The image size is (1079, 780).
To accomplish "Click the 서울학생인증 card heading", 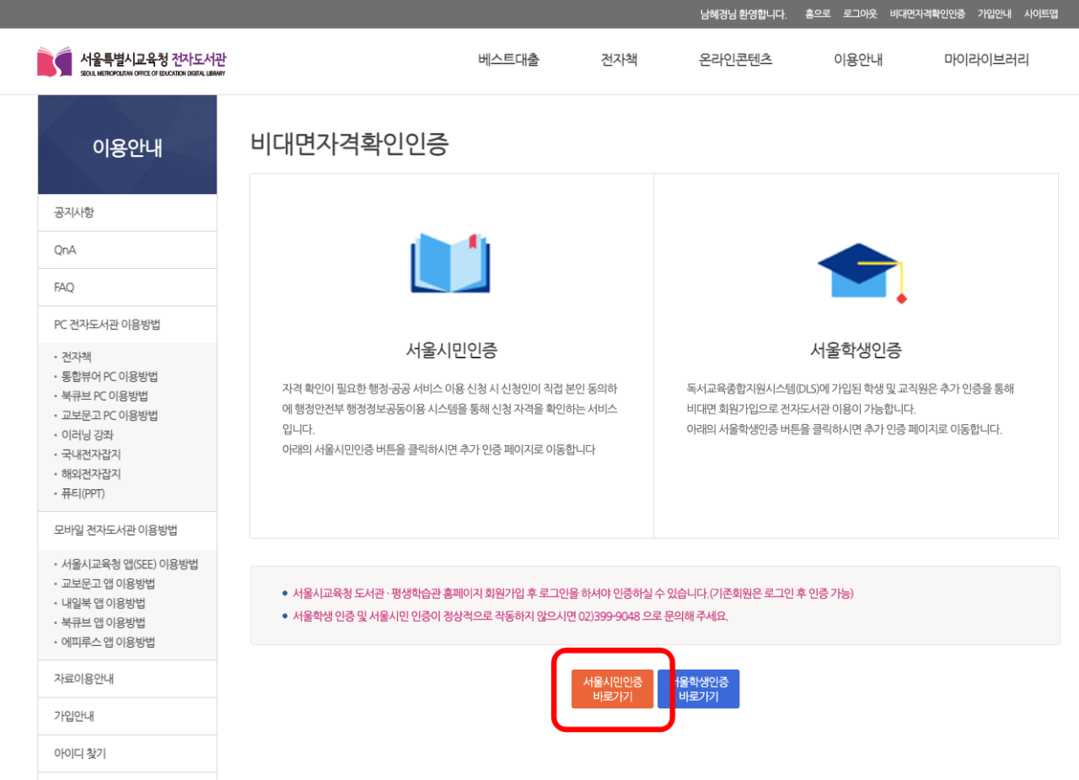I will tap(856, 350).
